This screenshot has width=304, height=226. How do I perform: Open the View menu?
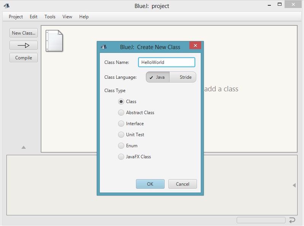[67, 17]
